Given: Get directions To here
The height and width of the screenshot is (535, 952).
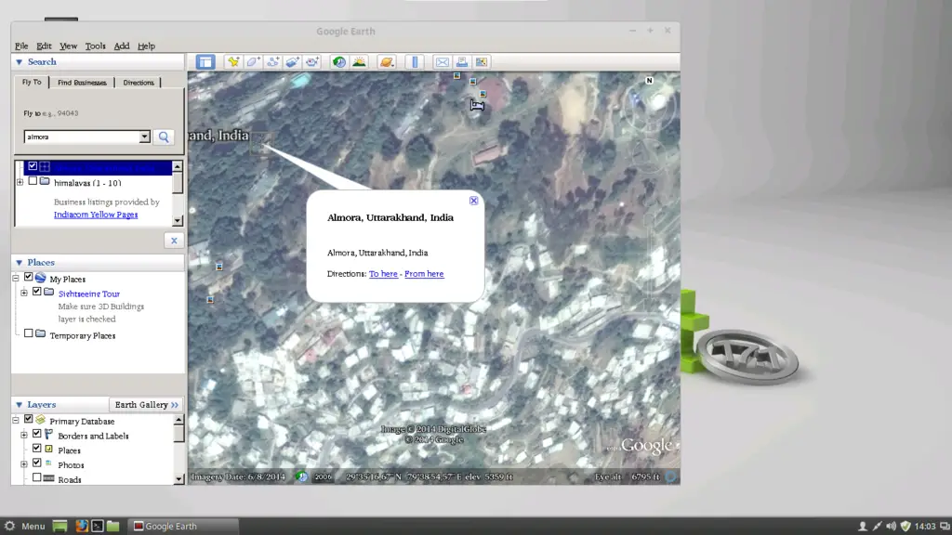Looking at the screenshot, I should pyautogui.click(x=383, y=274).
